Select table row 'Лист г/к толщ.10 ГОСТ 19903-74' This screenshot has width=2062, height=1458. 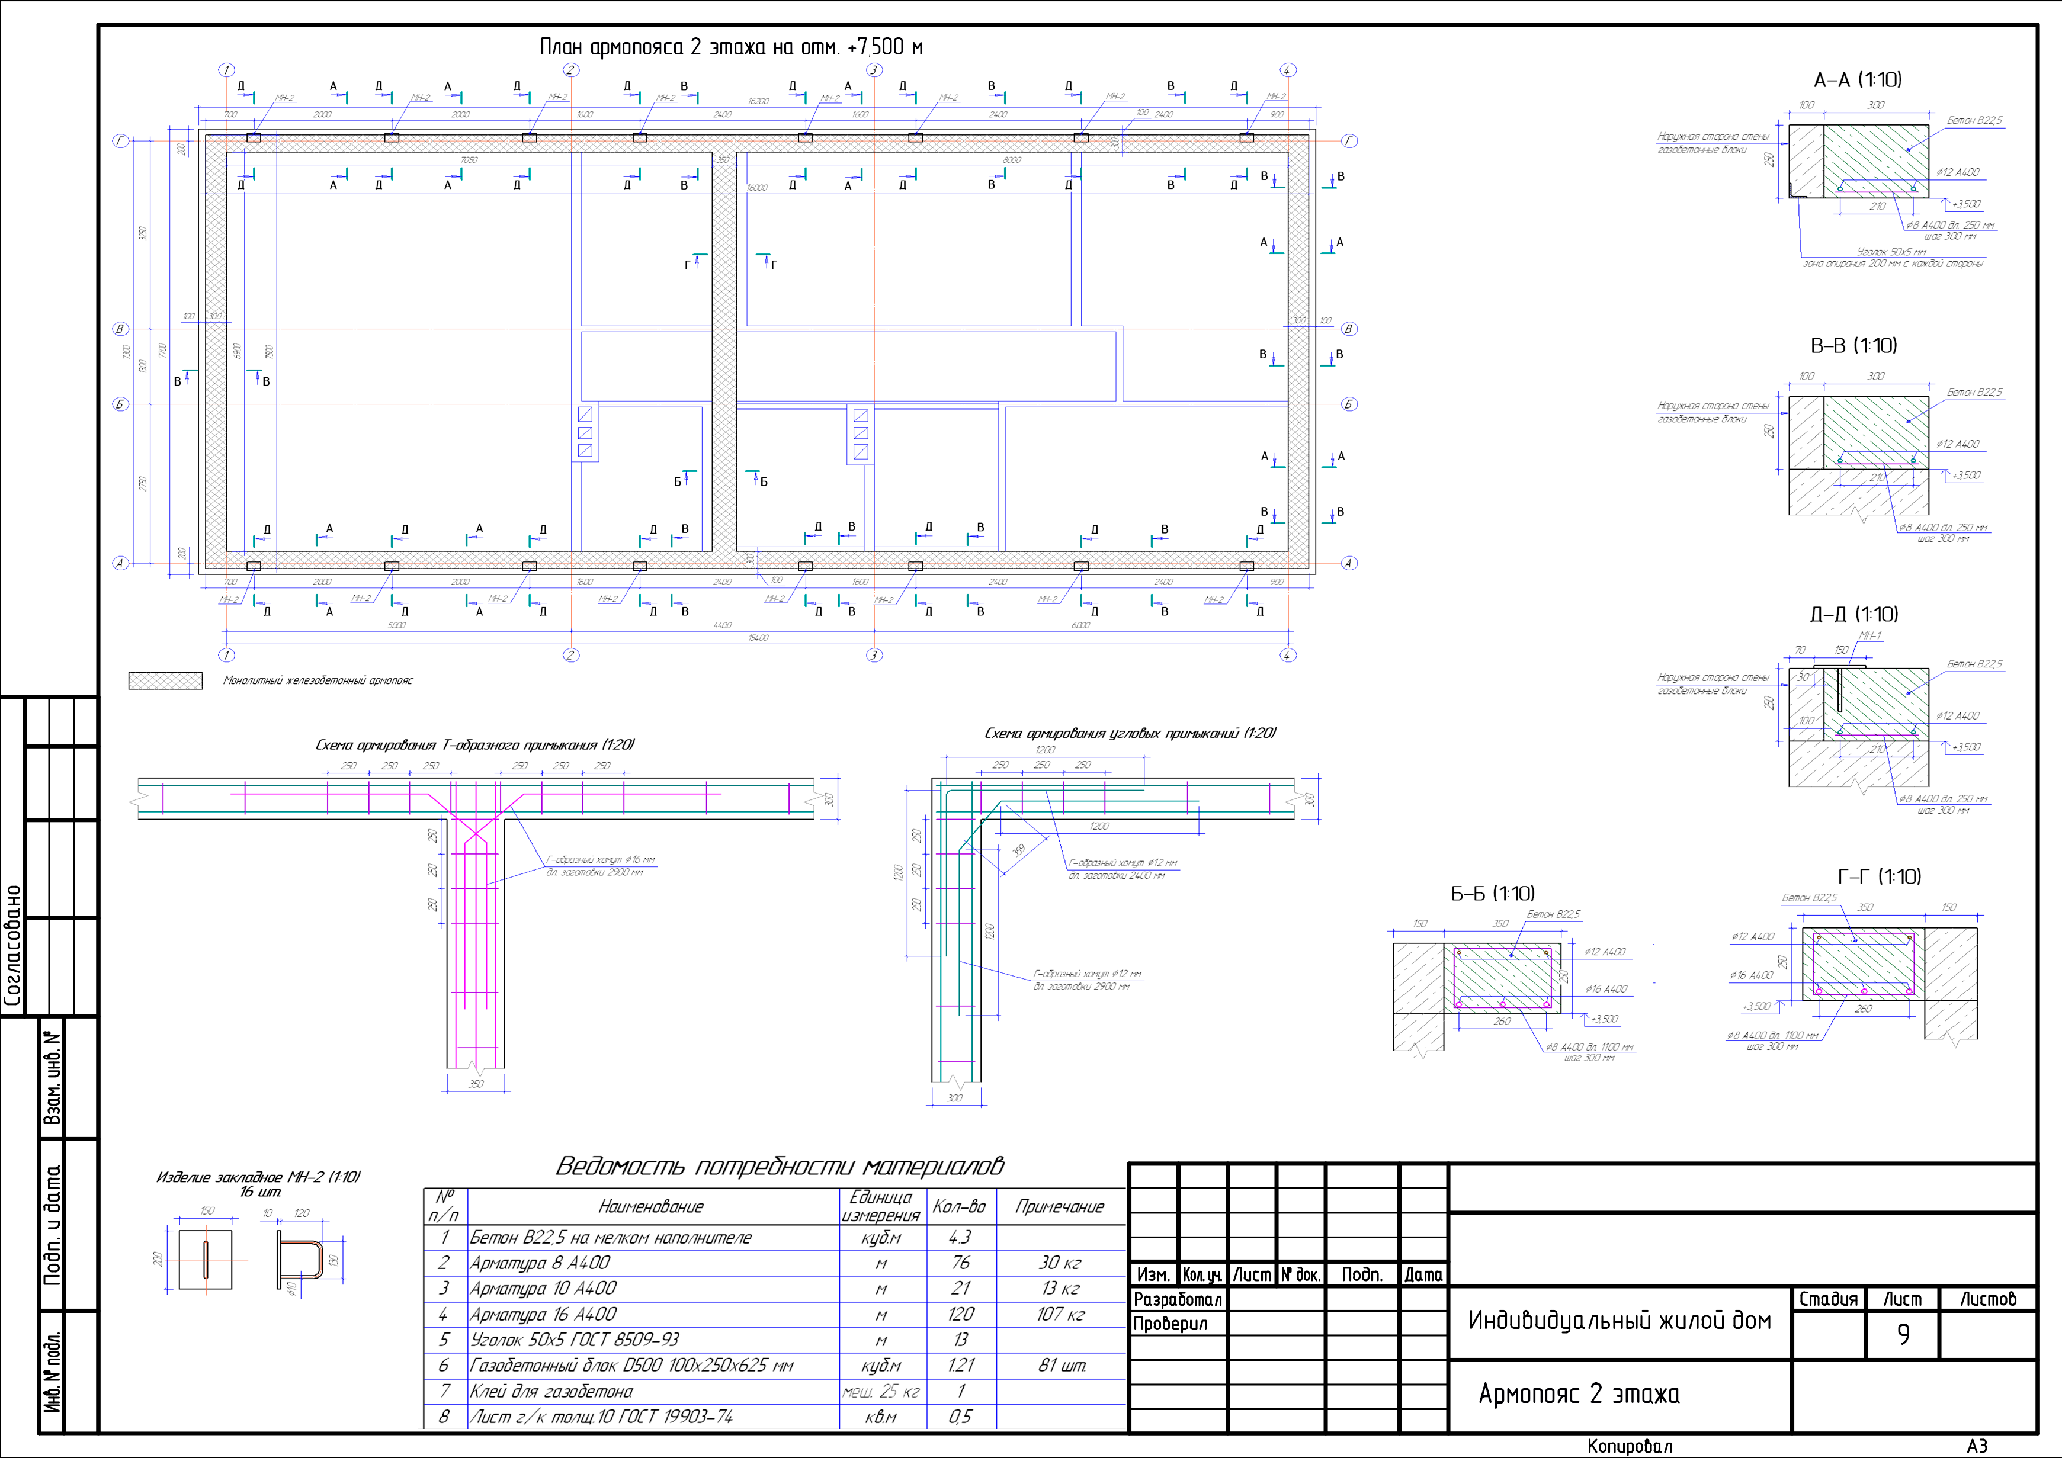pyautogui.click(x=774, y=1417)
